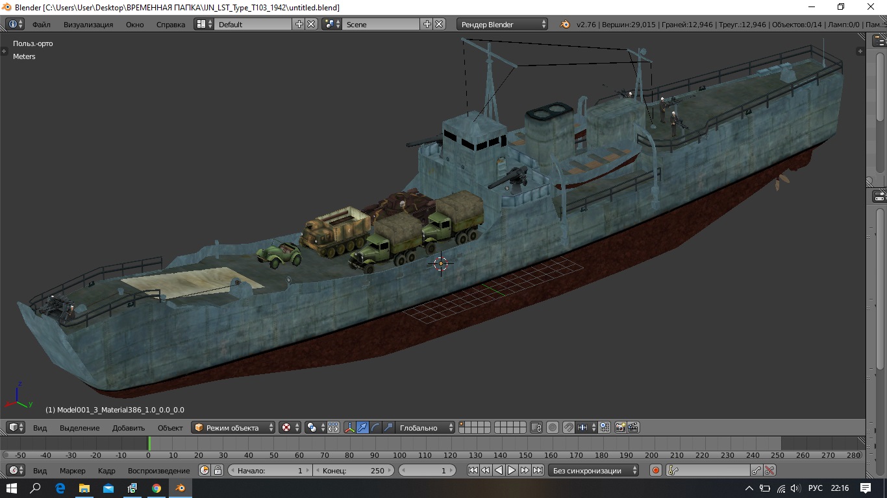The image size is (887, 498).
Task: Toggle snap during transform magnet icon
Action: click(x=568, y=428)
